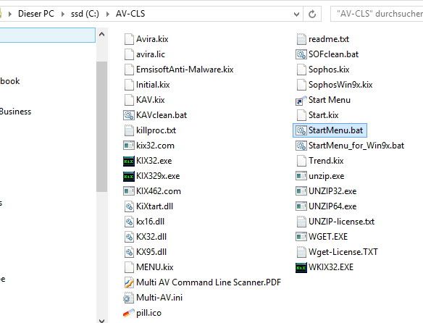This screenshot has width=423, height=323.
Task: Go to ssd (C:) in breadcrumb
Action: pos(85,14)
